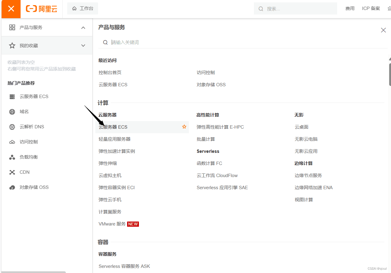Image resolution: width=391 pixels, height=273 pixels.
Task: Open 云工作流 CloudFlow
Action: [x=217, y=176]
